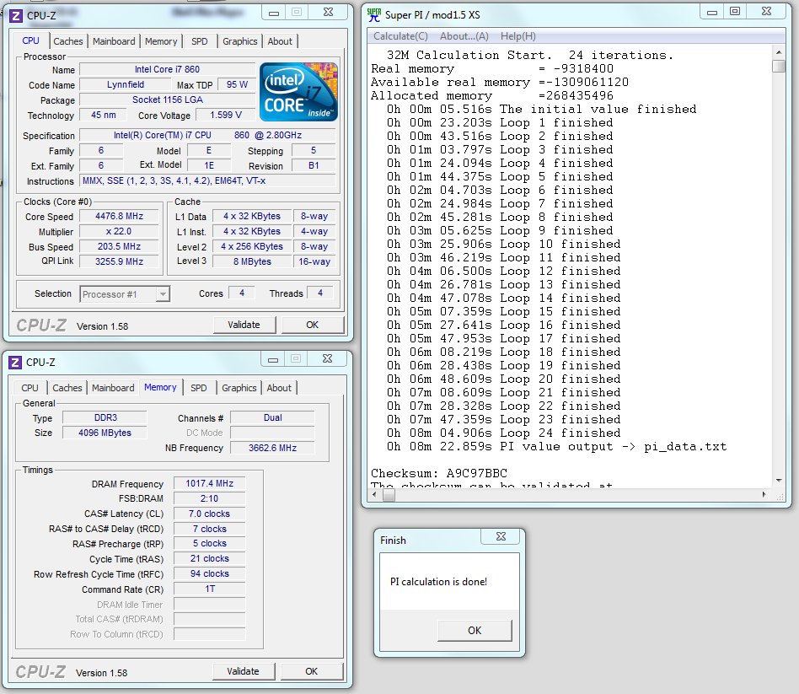799x694 pixels.
Task: Minimize the Super PI window
Action: [x=712, y=12]
